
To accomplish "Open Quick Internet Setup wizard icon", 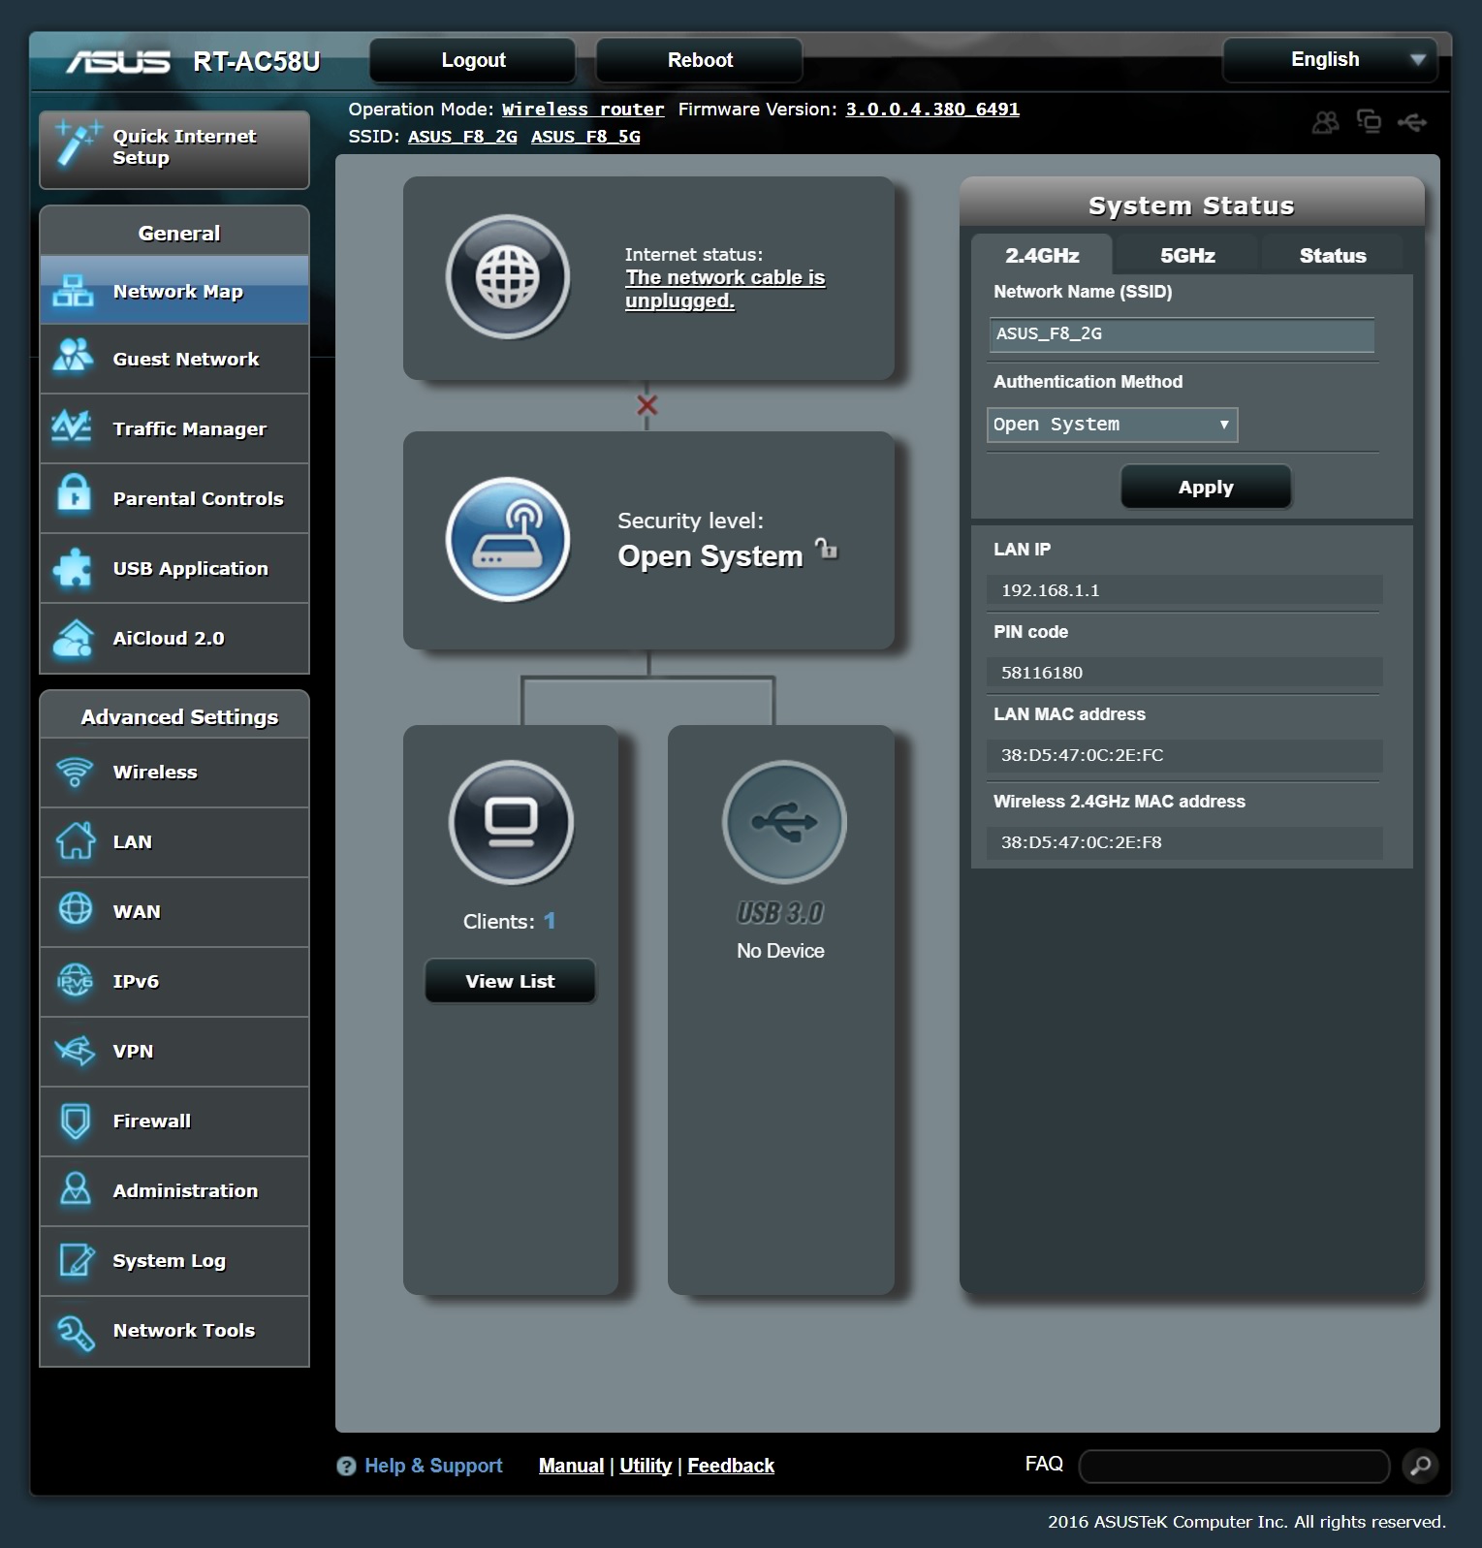I will [x=78, y=145].
